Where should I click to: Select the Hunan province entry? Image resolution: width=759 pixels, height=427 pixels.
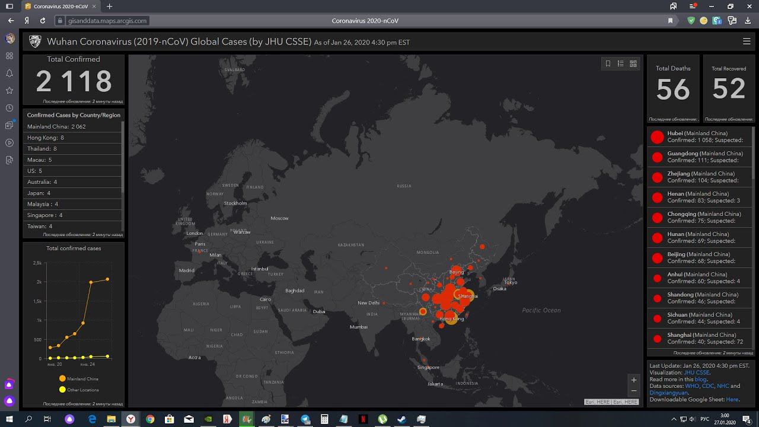(x=699, y=238)
